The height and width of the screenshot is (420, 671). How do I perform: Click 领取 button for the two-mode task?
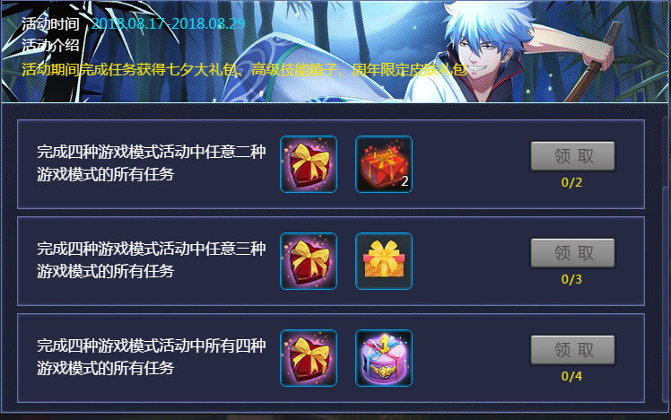click(572, 156)
